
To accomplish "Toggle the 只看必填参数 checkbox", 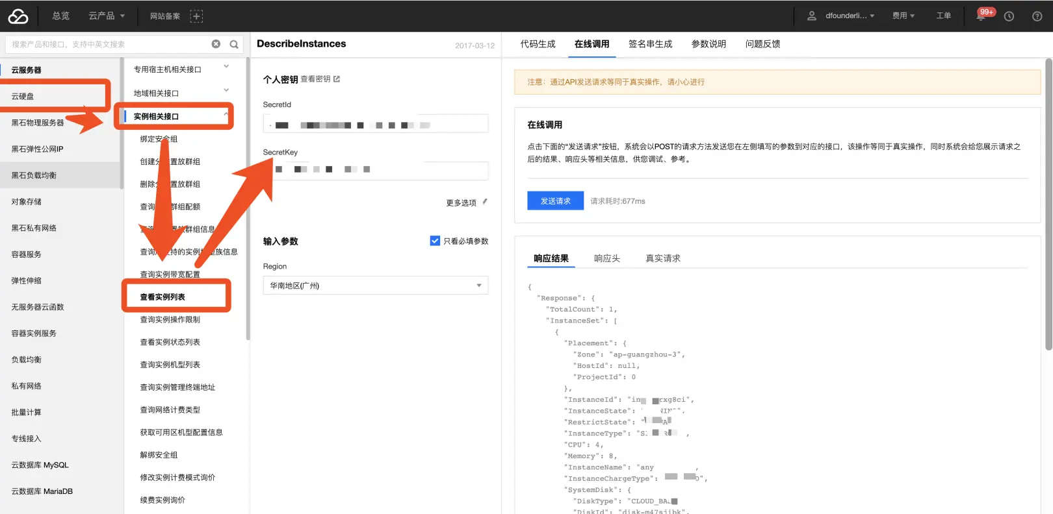I will 435,241.
